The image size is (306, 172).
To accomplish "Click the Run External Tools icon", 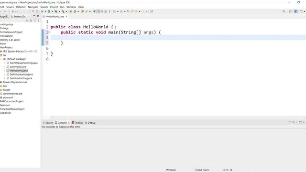I will click(x=63, y=11).
